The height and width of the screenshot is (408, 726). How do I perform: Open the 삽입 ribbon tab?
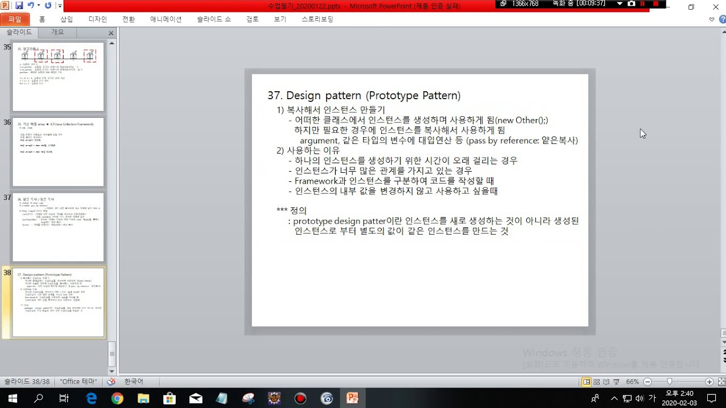(66, 19)
